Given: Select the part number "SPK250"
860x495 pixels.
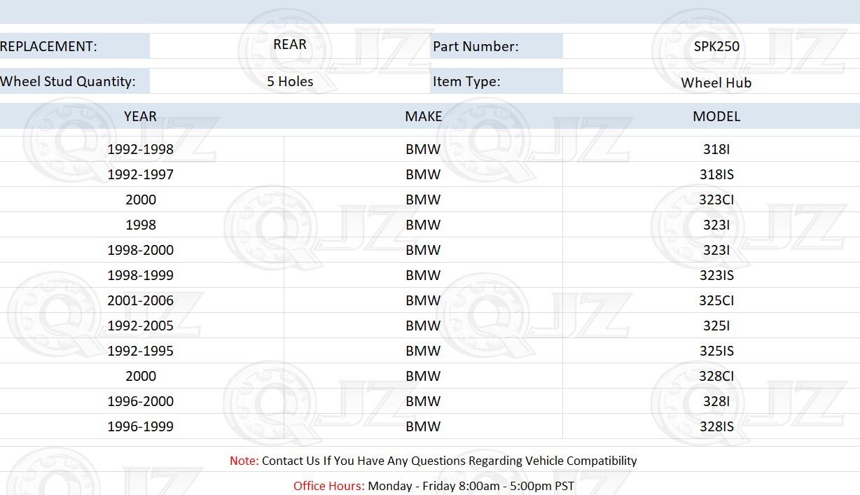Looking at the screenshot, I should [716, 47].
